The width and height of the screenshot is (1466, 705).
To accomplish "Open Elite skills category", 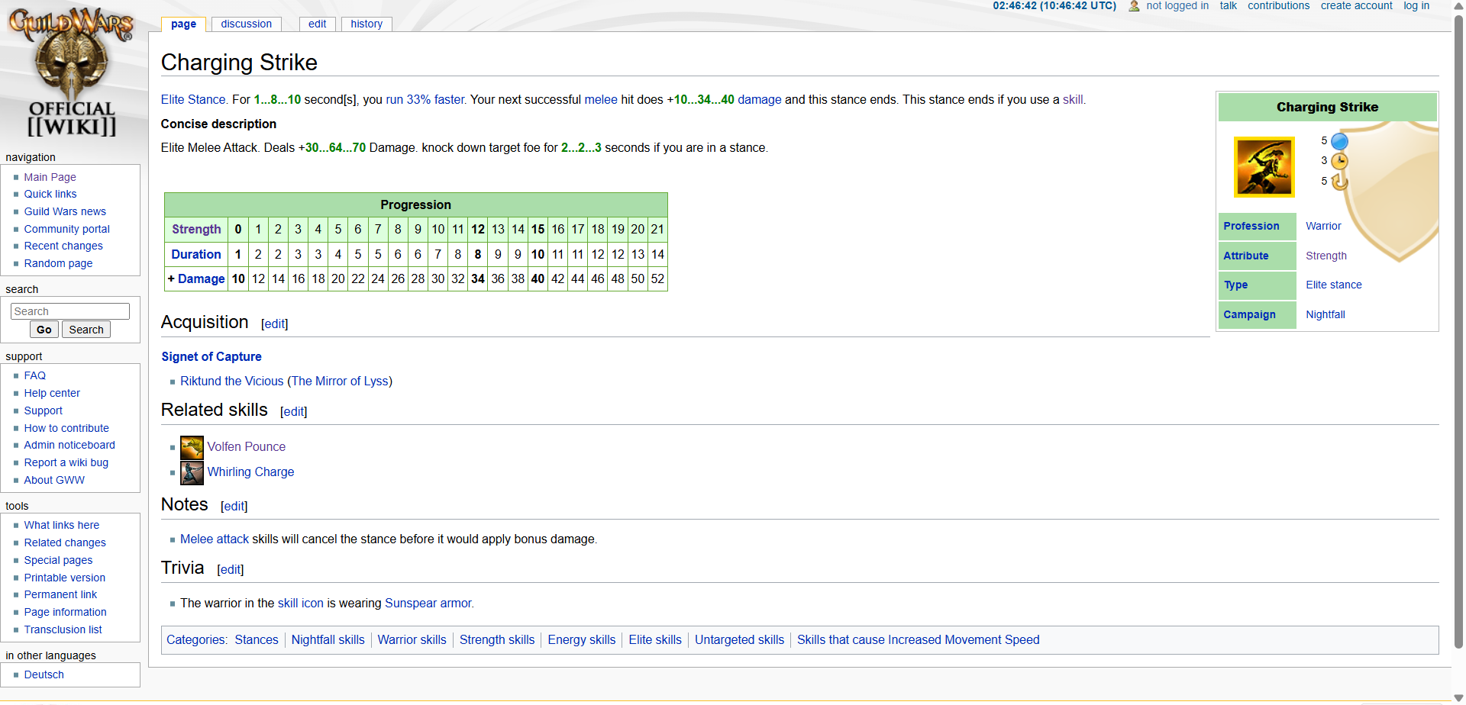I will (x=655, y=639).
